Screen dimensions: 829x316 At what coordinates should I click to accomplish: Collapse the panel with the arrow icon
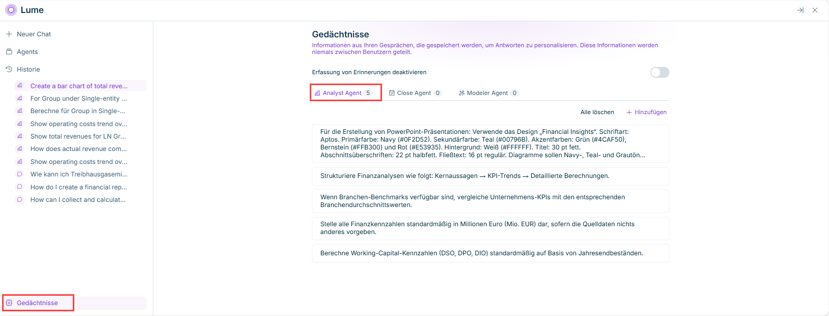coord(800,10)
